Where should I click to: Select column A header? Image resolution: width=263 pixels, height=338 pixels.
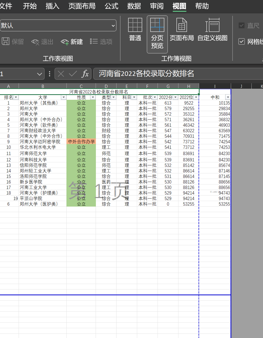point(9,86)
